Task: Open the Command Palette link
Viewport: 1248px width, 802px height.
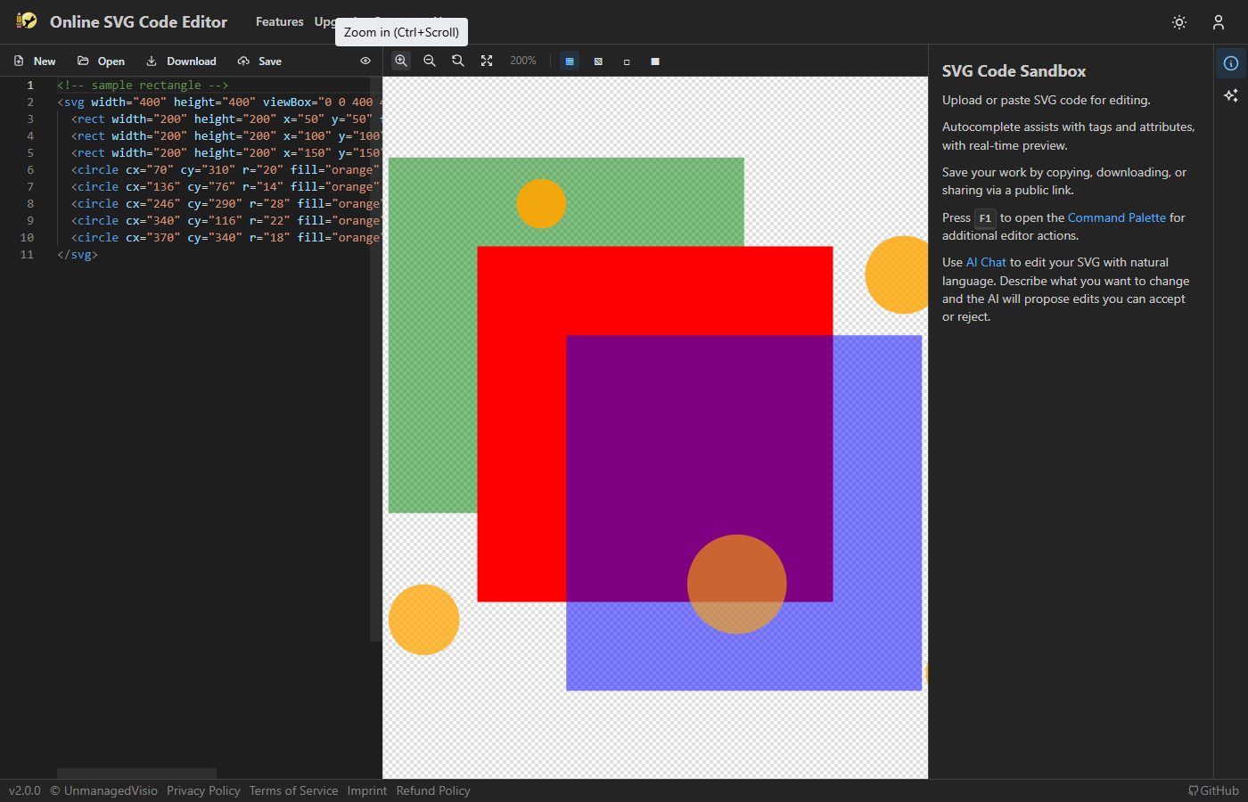Action: pos(1116,217)
